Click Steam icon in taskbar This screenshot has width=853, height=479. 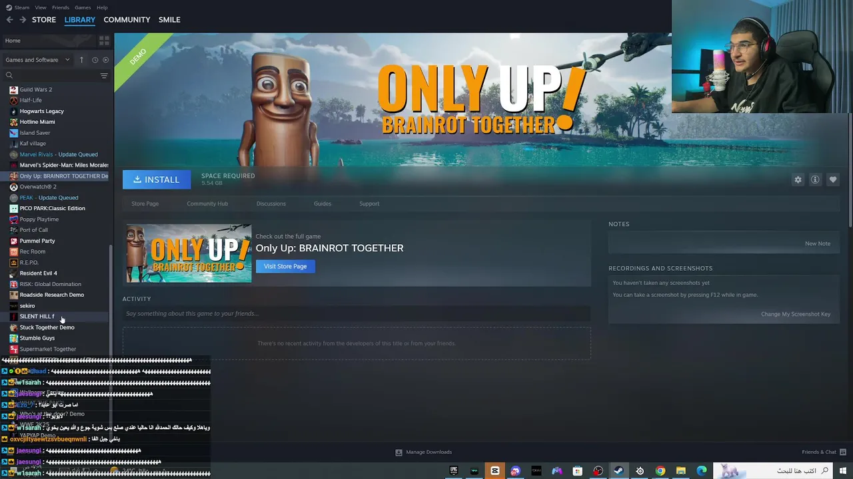(619, 471)
